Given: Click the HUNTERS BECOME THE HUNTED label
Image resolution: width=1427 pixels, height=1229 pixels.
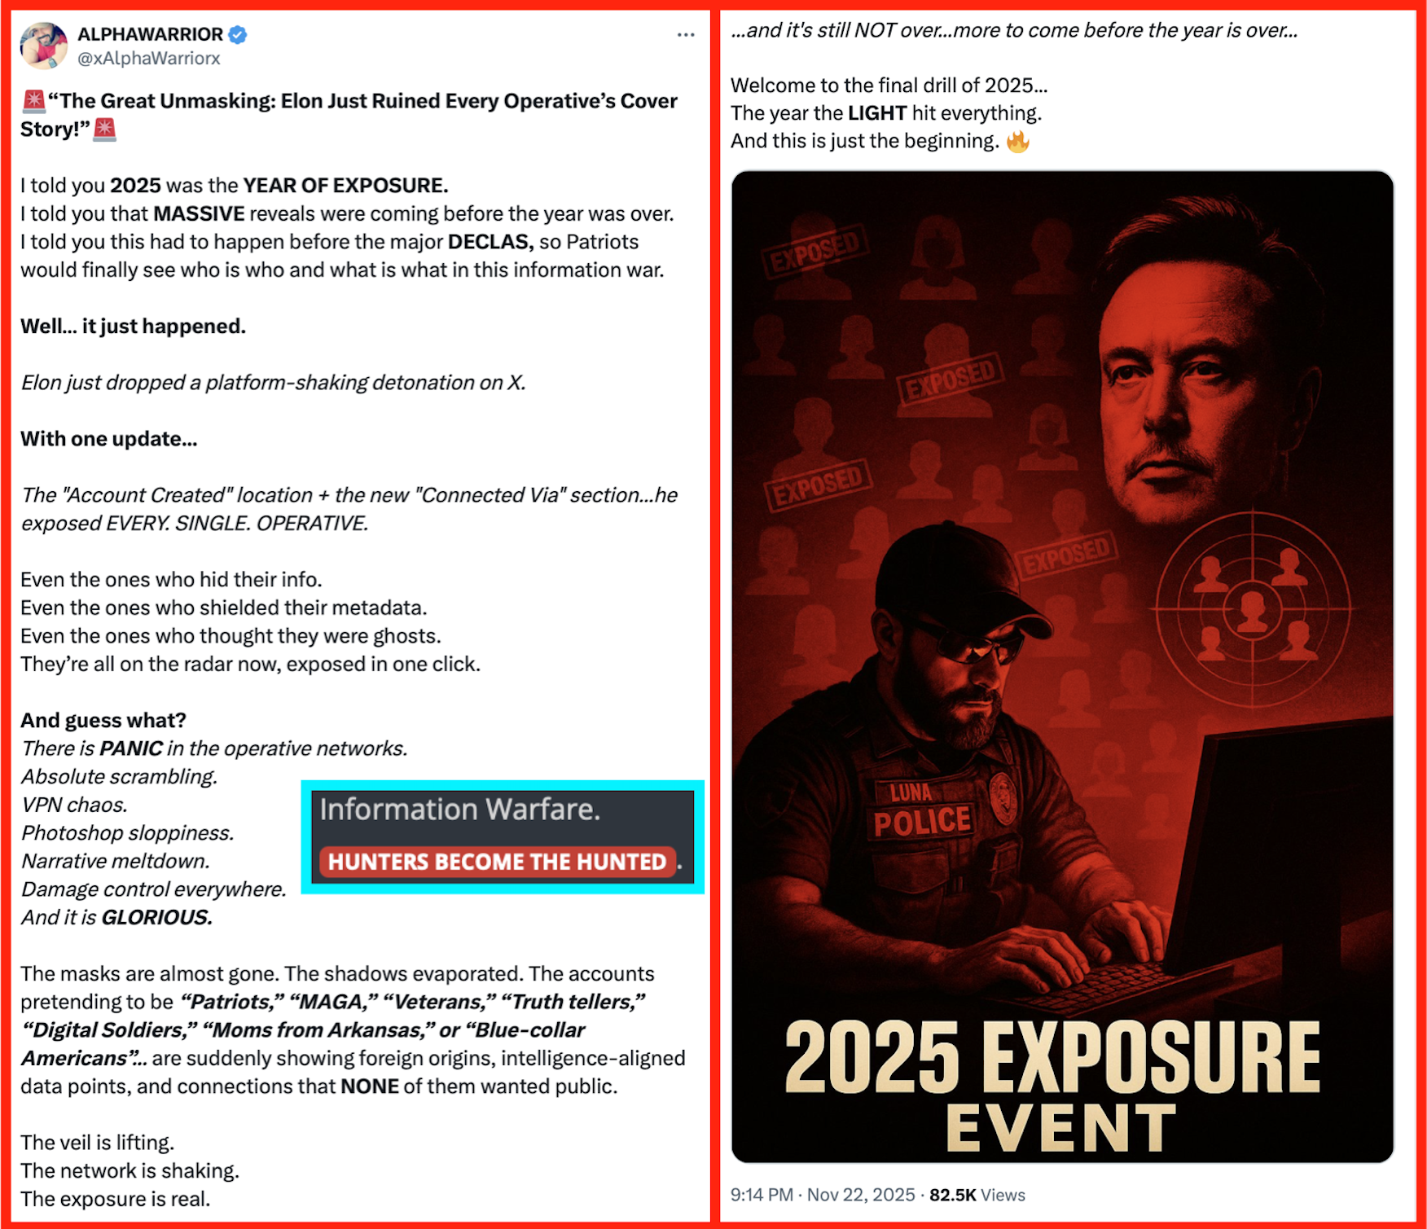Looking at the screenshot, I should coord(497,862).
